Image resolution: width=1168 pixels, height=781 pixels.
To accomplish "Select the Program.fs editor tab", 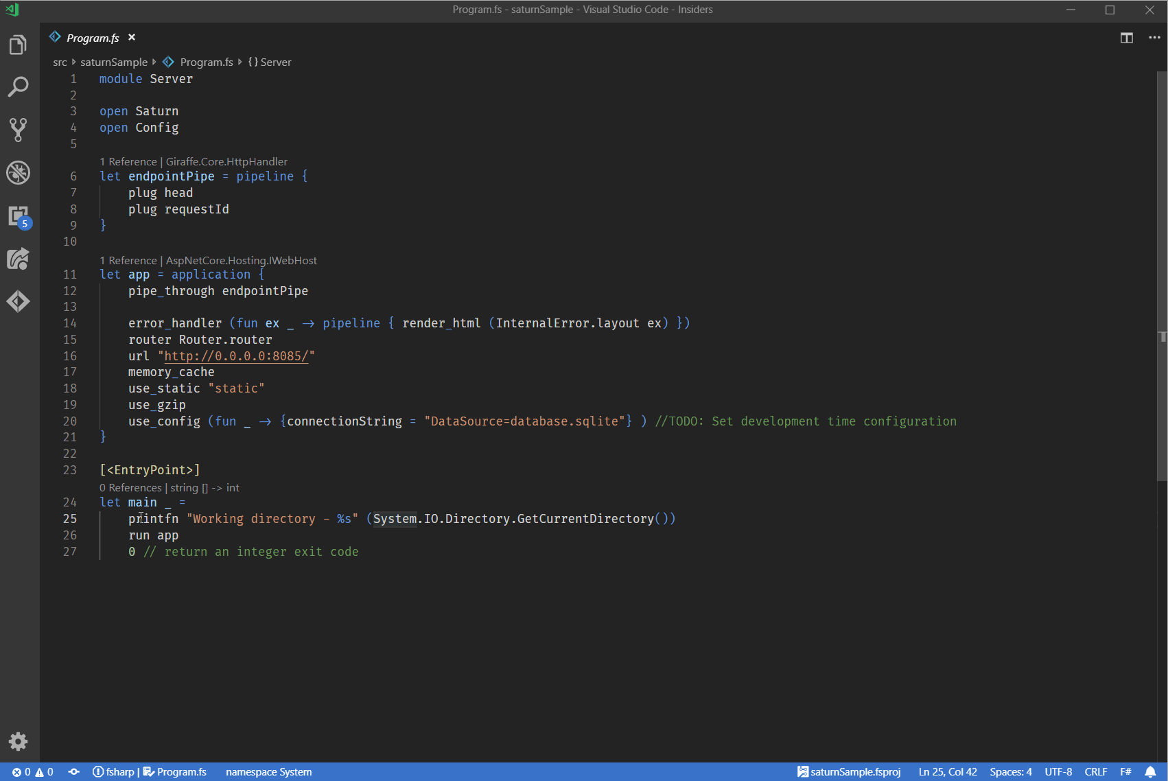I will 92,38.
